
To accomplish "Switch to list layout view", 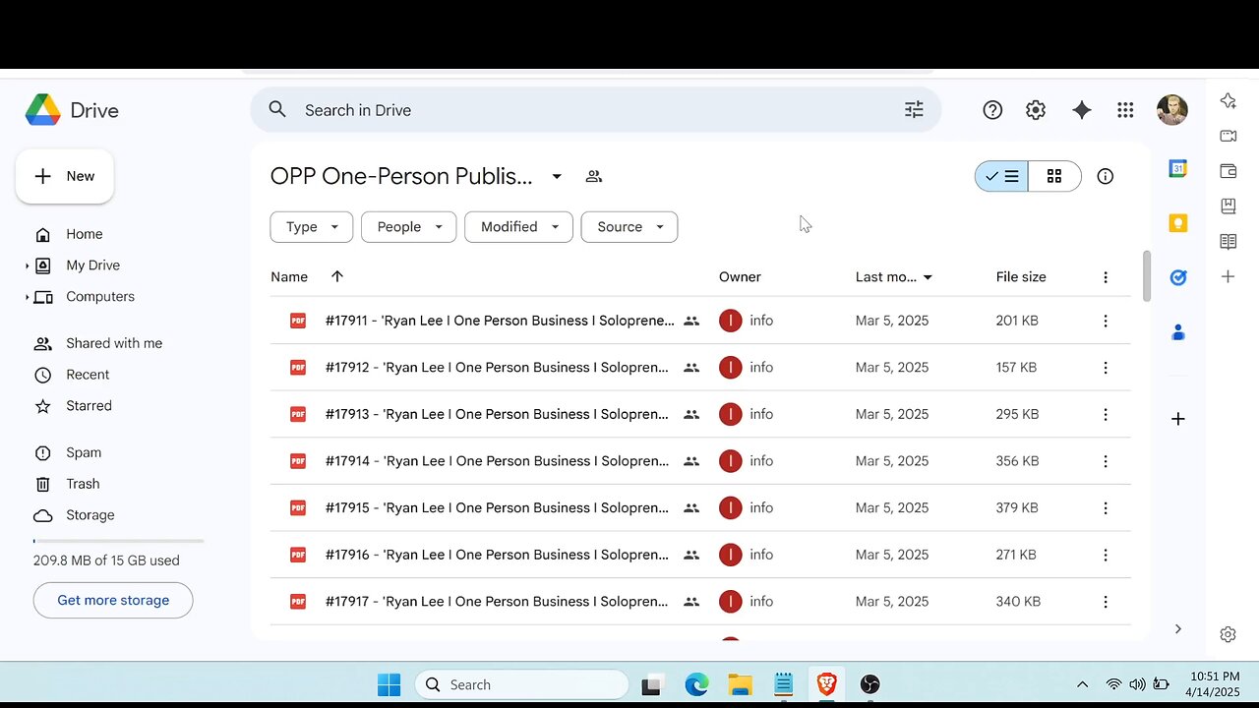I will point(1001,176).
